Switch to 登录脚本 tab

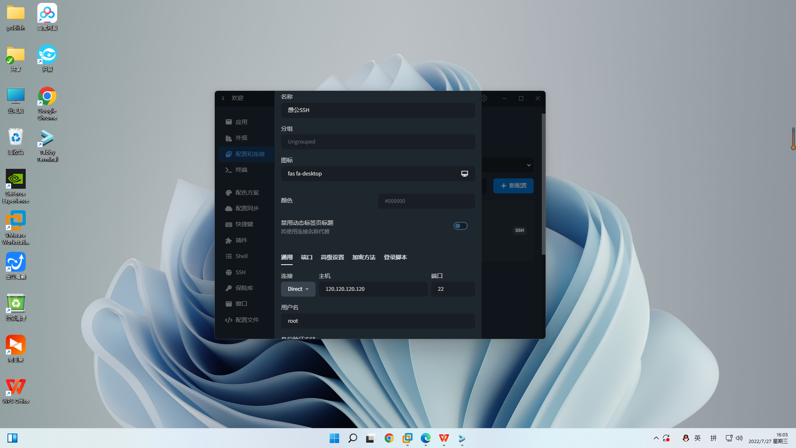[x=395, y=257]
